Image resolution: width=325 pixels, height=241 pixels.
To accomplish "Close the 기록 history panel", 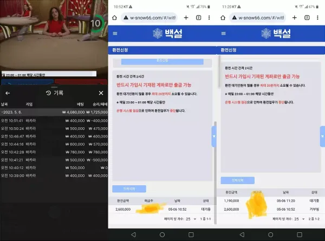I will click(x=101, y=93).
